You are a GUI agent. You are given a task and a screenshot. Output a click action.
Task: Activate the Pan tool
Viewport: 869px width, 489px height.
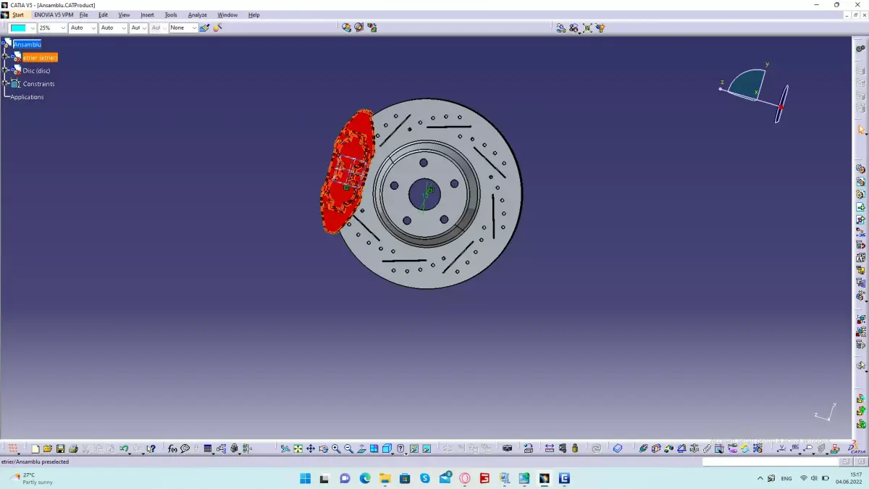(311, 448)
